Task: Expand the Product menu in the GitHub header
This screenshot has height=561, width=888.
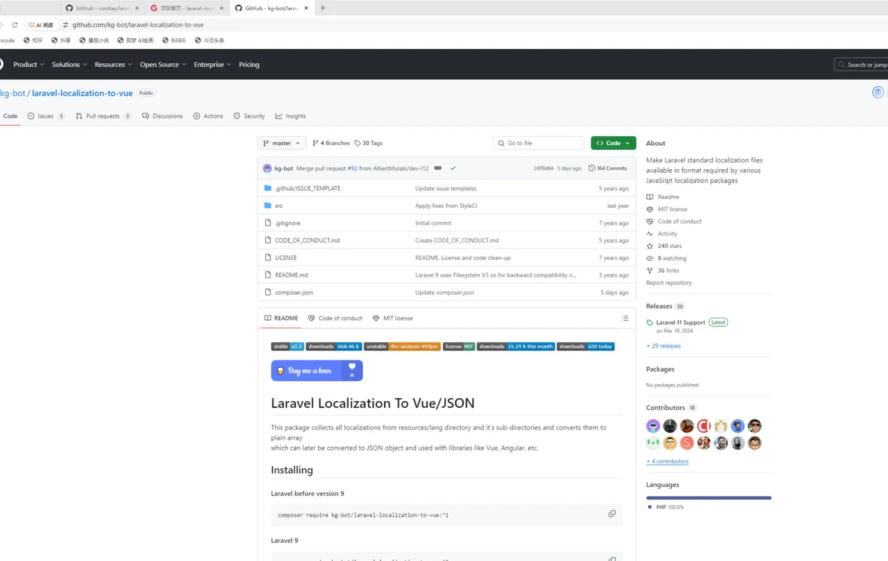Action: [29, 65]
